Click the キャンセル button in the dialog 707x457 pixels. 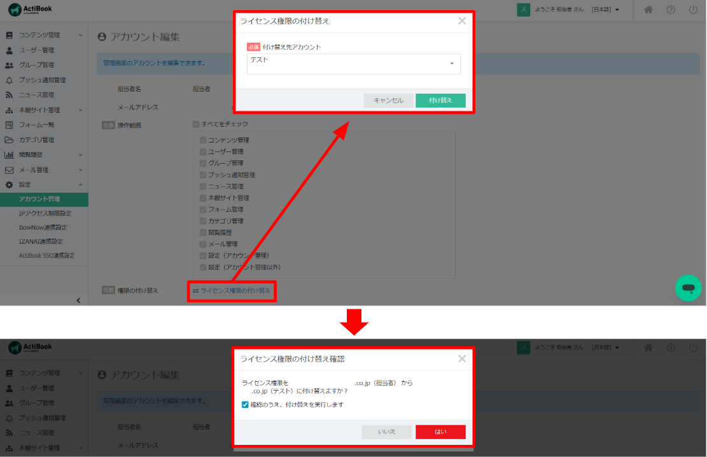tap(388, 100)
